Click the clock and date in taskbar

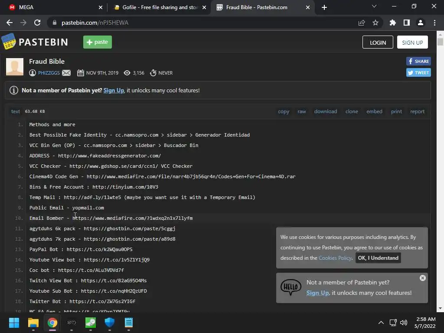click(425, 323)
